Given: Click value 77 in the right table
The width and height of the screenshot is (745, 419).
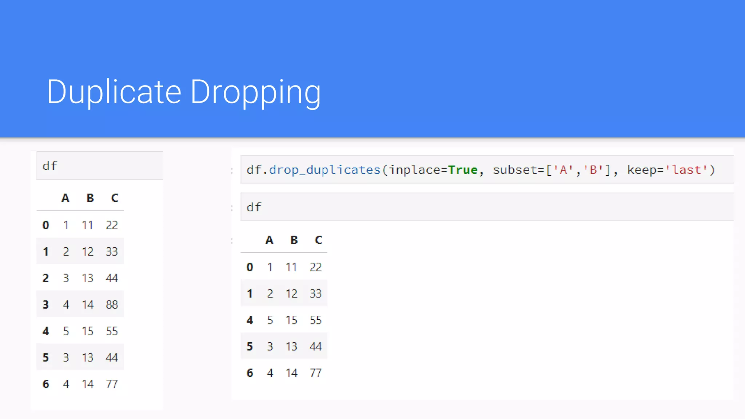Looking at the screenshot, I should point(316,373).
